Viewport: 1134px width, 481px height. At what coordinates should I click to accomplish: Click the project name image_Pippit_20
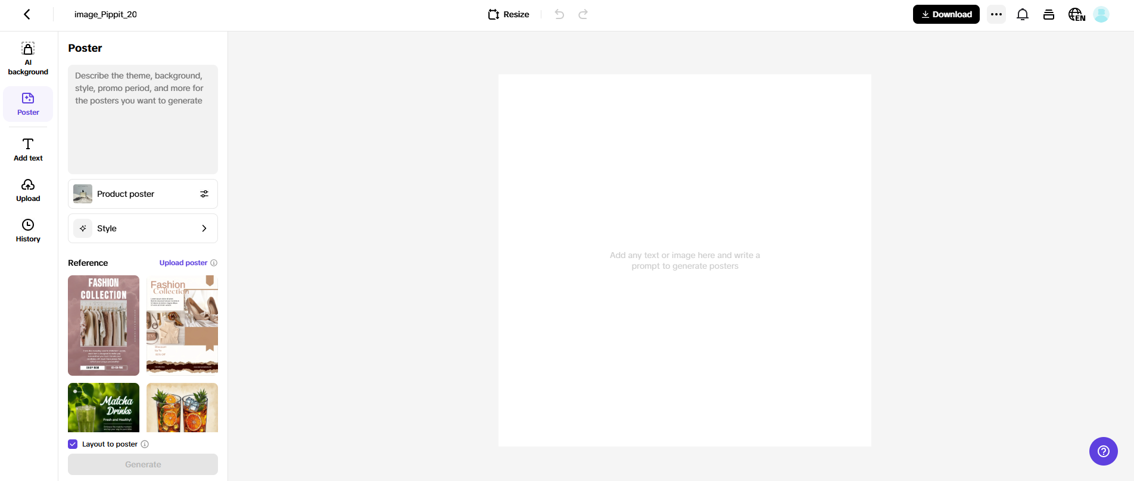click(x=105, y=14)
